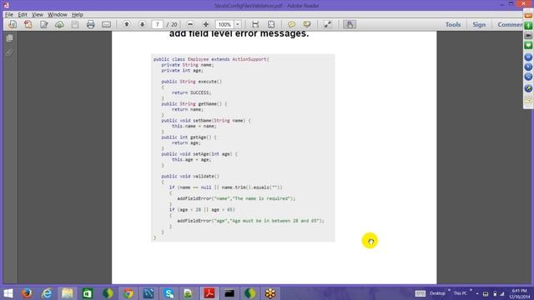Go to next page with down arrow
Image resolution: width=534 pixels, height=300 pixels.
click(x=143, y=24)
